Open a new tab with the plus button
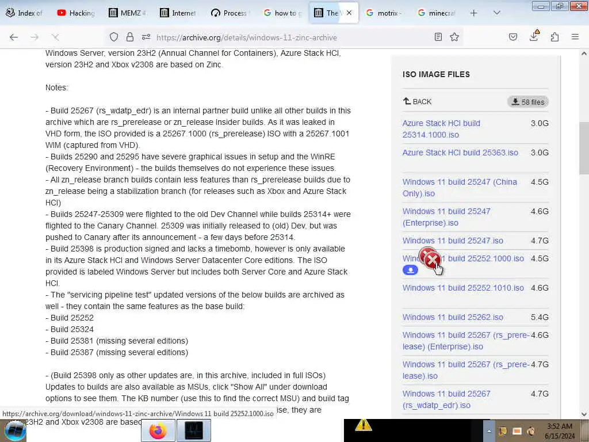The height and width of the screenshot is (442, 589). pos(474,13)
